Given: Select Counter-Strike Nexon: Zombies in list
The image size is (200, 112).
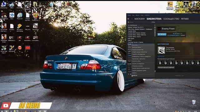Looking at the screenshot, I should coord(137,33).
